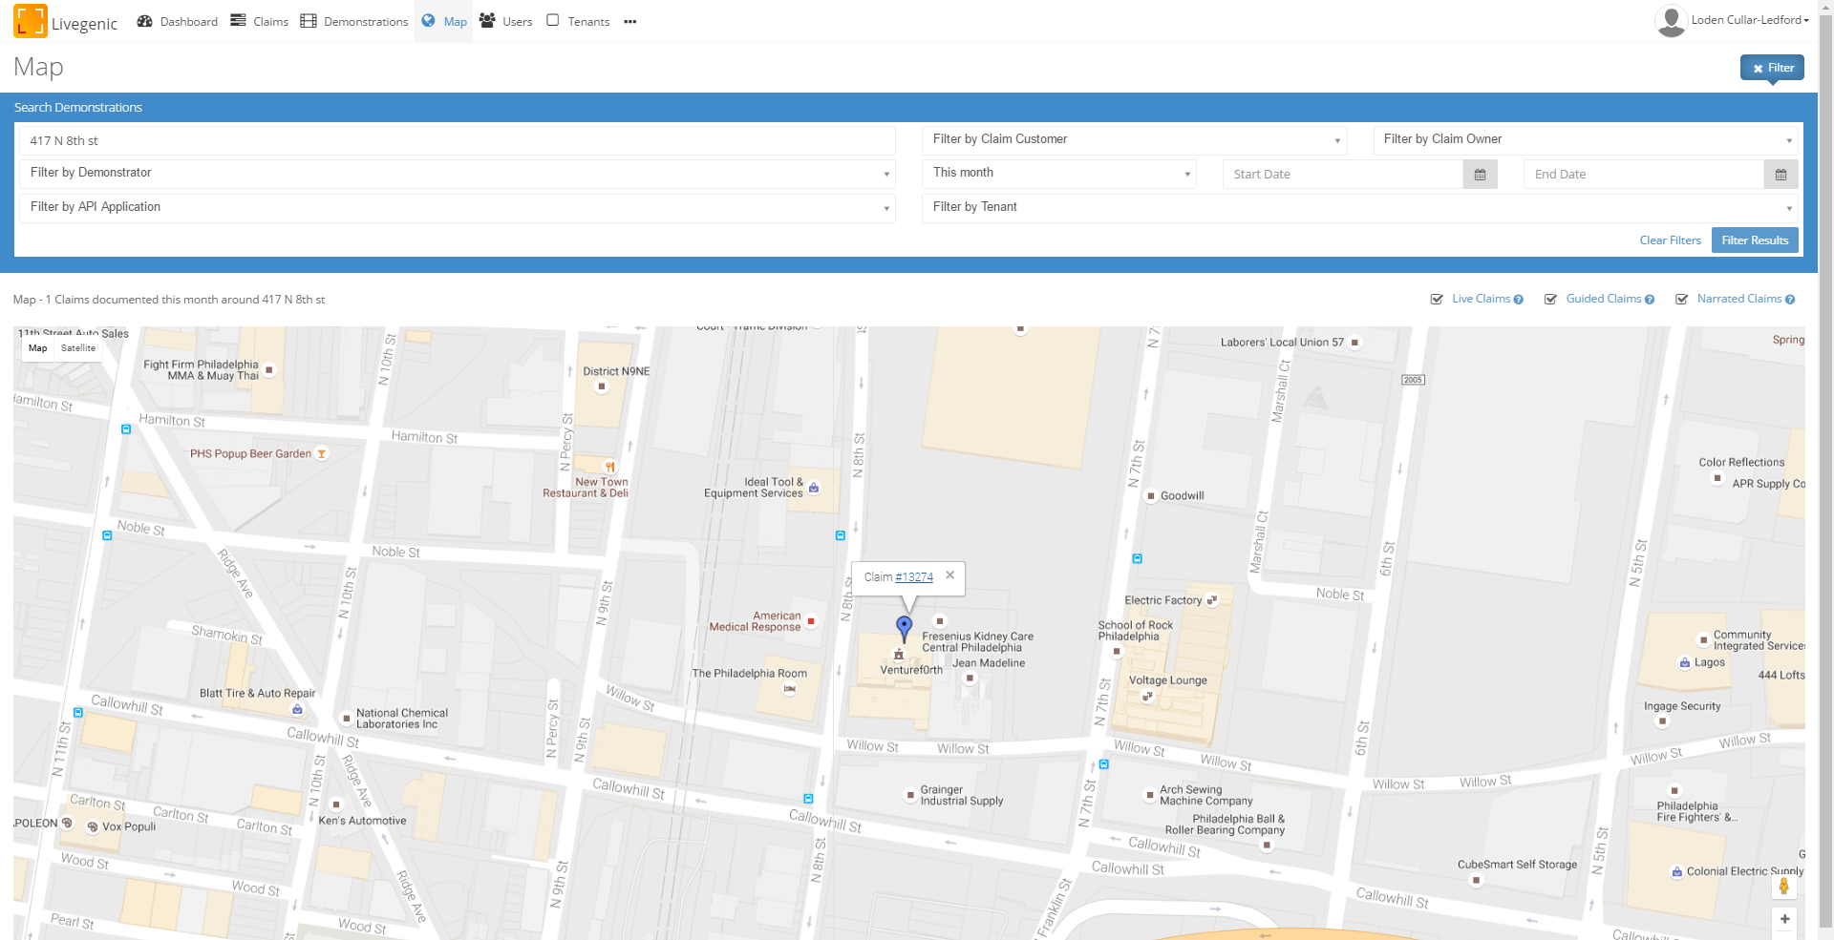Screen dimensions: 1834x940
Task: Click Grainger Industrial Supply marker
Action: coord(910,795)
